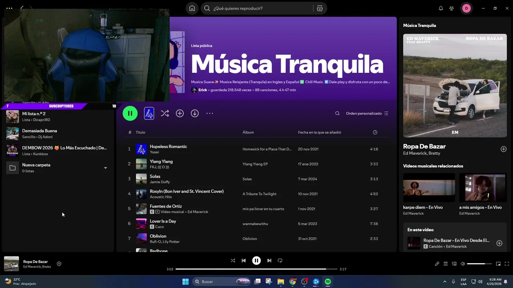Open artist Yusei link
Screen dimensions: 513x288
coord(154,152)
